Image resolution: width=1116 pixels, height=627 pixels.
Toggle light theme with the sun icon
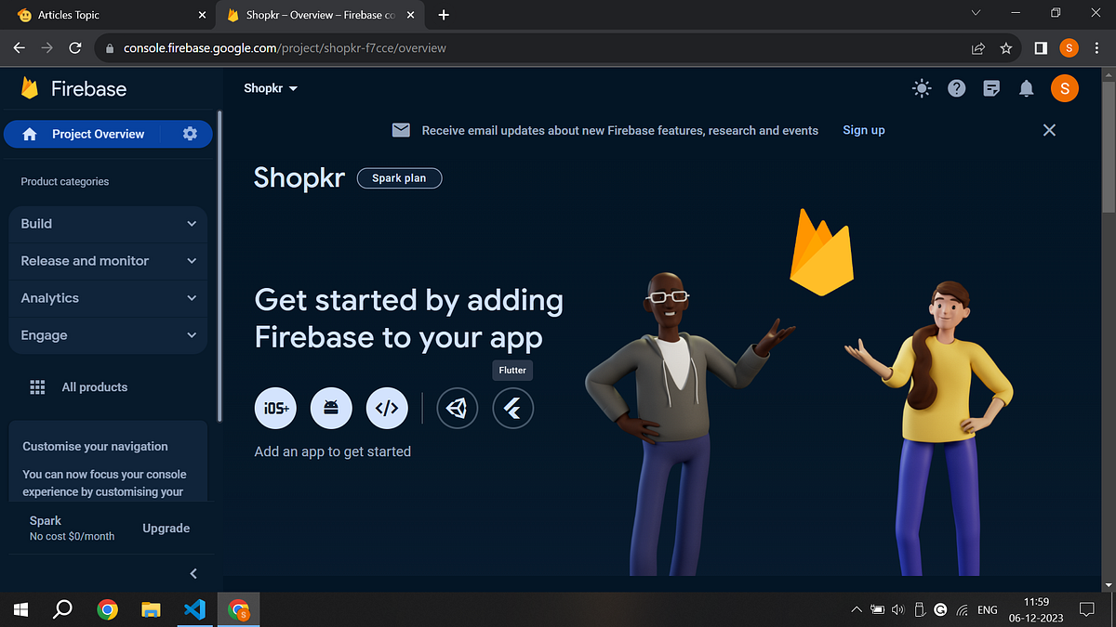(921, 87)
